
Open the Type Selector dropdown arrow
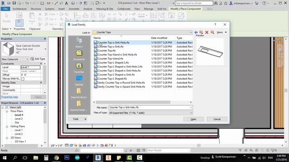pos(45,49)
